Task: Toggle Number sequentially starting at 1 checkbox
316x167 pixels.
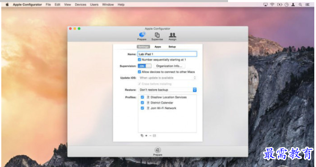Action: click(139, 60)
